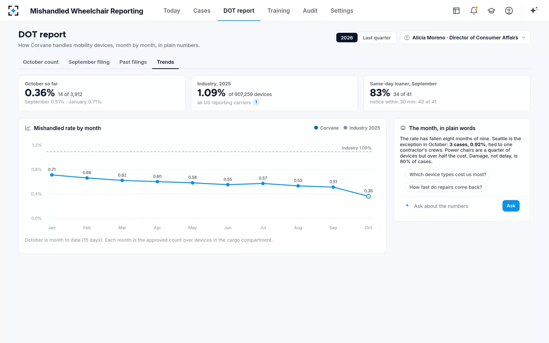
Task: Go to the Today tab
Action: tap(172, 11)
